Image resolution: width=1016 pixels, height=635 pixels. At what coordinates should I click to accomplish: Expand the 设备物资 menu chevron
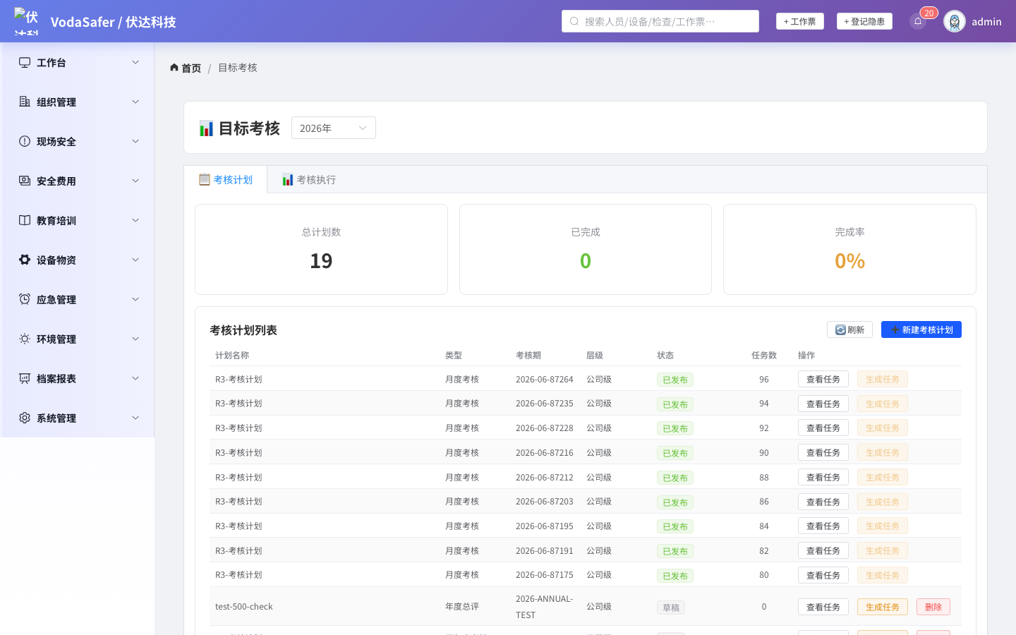tap(135, 260)
